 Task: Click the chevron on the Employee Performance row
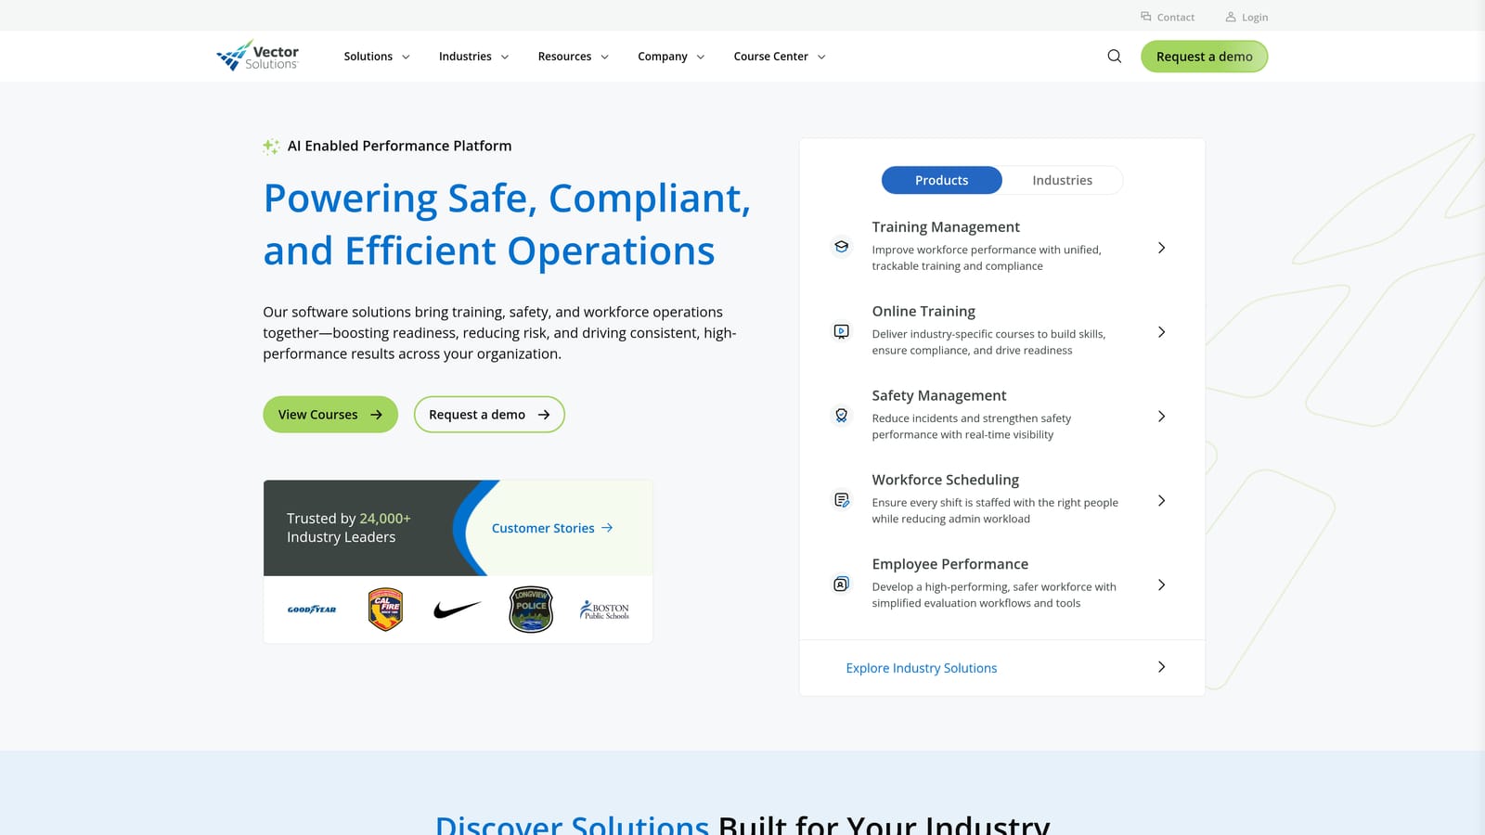[1161, 585]
